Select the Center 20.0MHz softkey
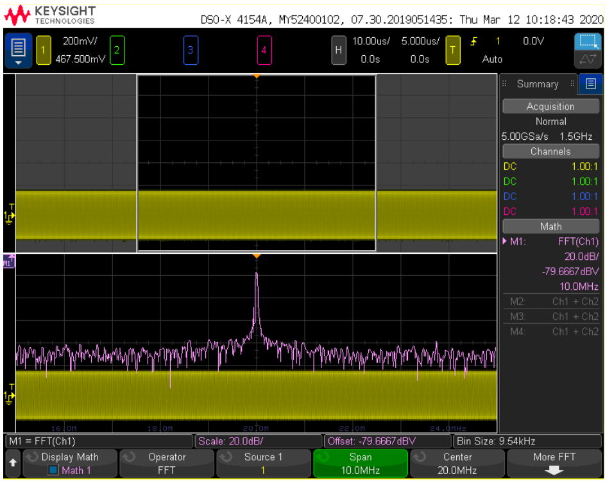The image size is (605, 481). coord(457,463)
